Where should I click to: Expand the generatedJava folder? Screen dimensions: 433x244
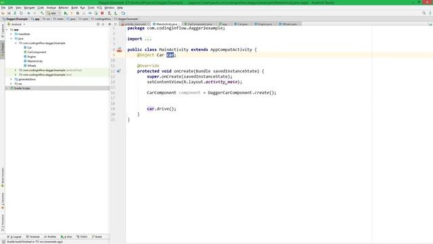coord(12,79)
